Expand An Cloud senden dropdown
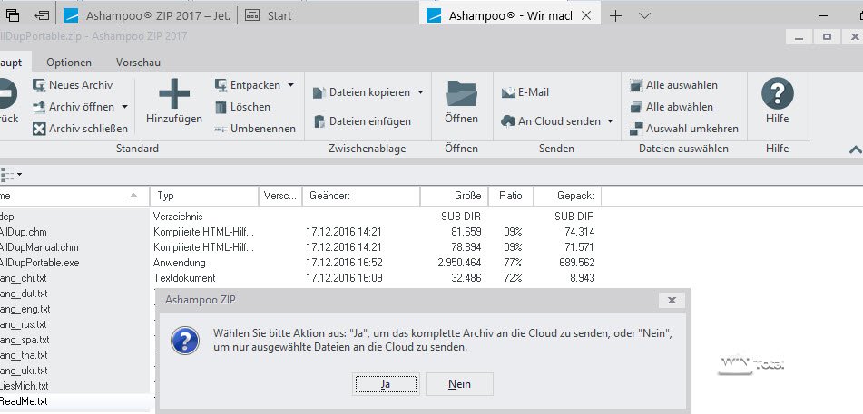Viewport: 863px width, 414px height. pyautogui.click(x=610, y=121)
